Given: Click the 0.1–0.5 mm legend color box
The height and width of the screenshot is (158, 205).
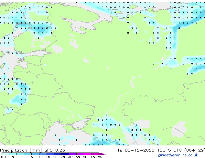Looking at the screenshot, I should (5, 154).
